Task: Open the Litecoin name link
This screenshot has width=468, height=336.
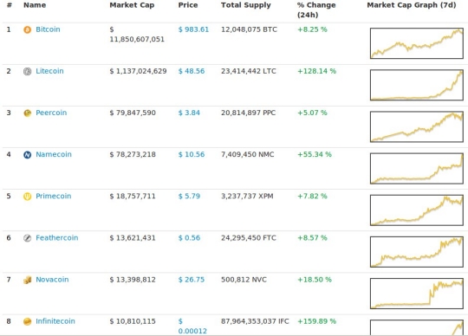Action: pyautogui.click(x=49, y=71)
